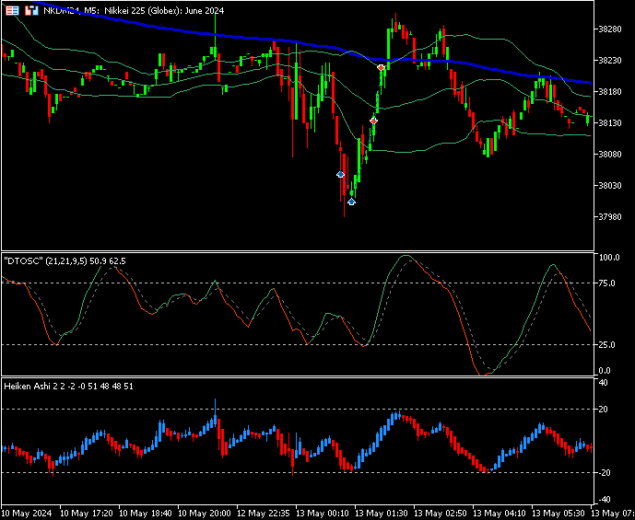
Task: Click the 25.0 level on DTOSC scale
Action: coord(606,344)
